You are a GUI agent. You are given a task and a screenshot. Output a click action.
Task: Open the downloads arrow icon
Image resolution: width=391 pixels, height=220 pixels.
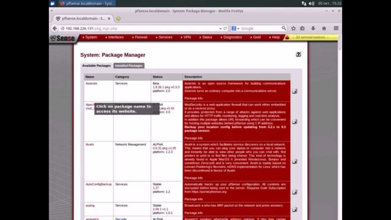coord(313,28)
